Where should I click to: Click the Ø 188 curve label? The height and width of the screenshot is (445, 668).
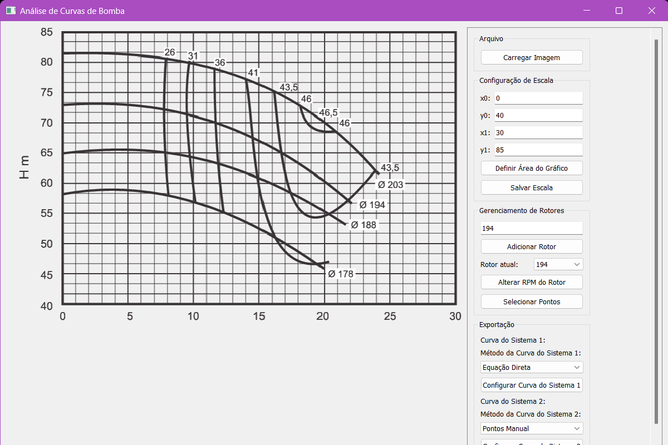coord(364,225)
